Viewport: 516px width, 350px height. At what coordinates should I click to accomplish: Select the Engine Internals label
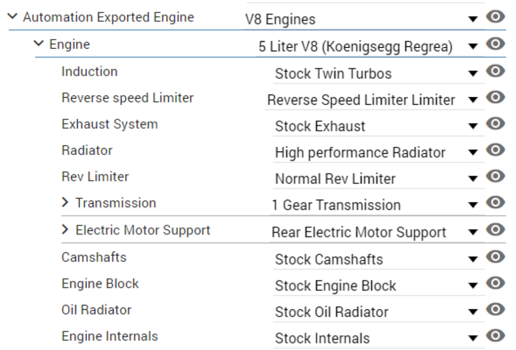(110, 336)
